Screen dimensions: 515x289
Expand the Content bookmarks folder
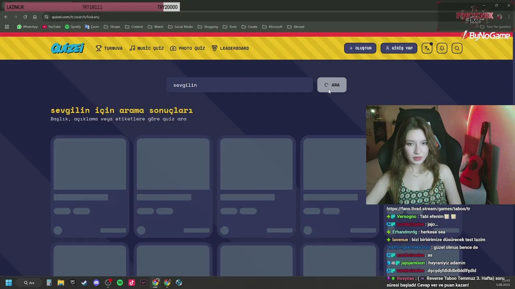point(134,27)
